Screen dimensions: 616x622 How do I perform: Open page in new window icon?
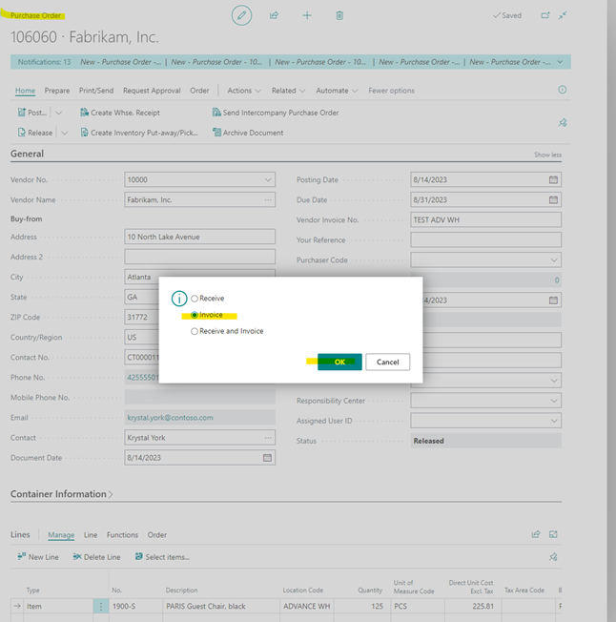pos(545,15)
